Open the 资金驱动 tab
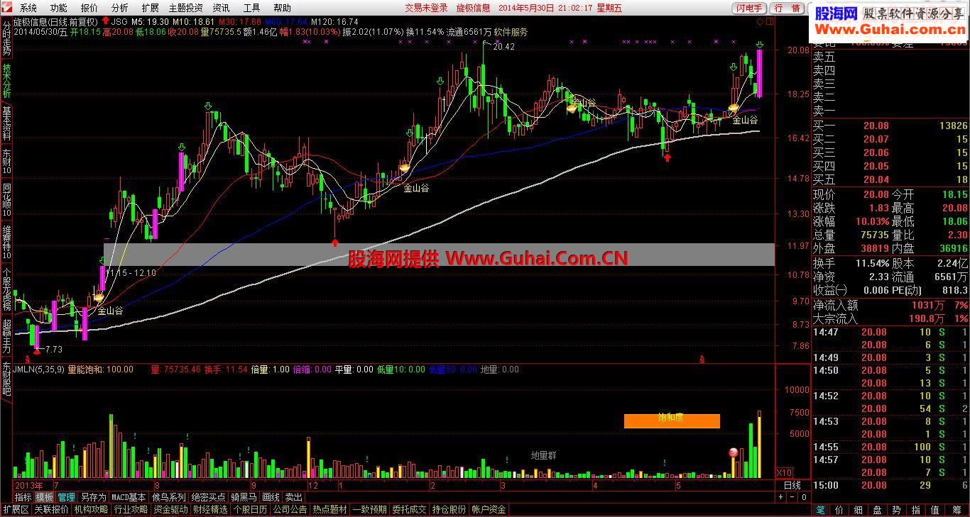Screen dimensions: 970x517 (171, 510)
